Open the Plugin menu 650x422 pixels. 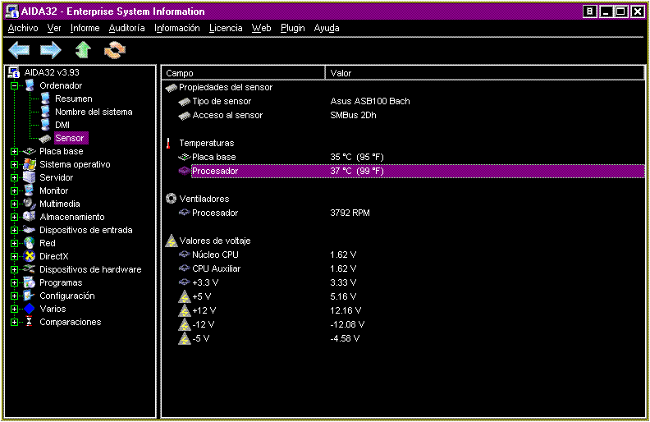pyautogui.click(x=293, y=28)
